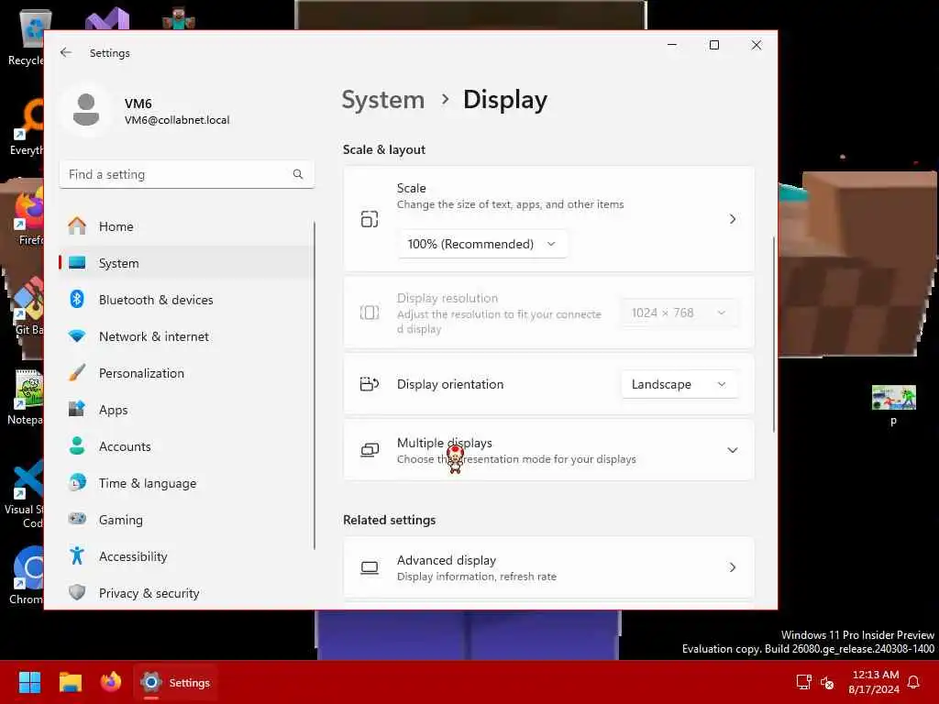Open Apps settings page
939x704 pixels.
coord(186,410)
